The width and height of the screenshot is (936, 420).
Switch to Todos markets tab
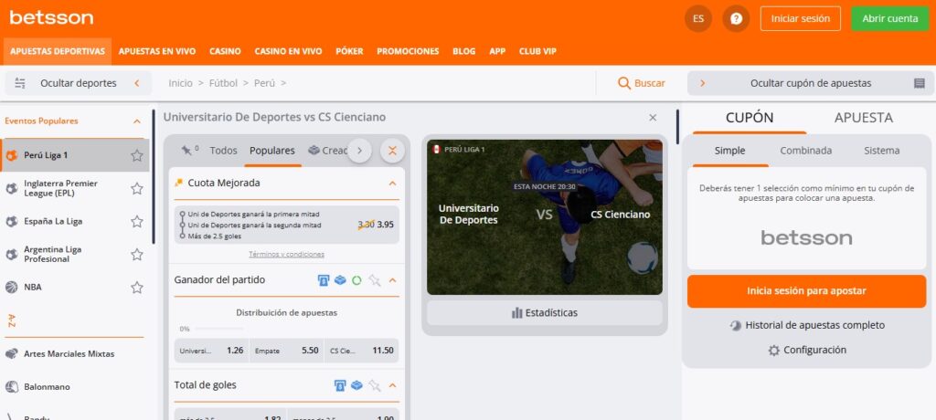click(223, 151)
